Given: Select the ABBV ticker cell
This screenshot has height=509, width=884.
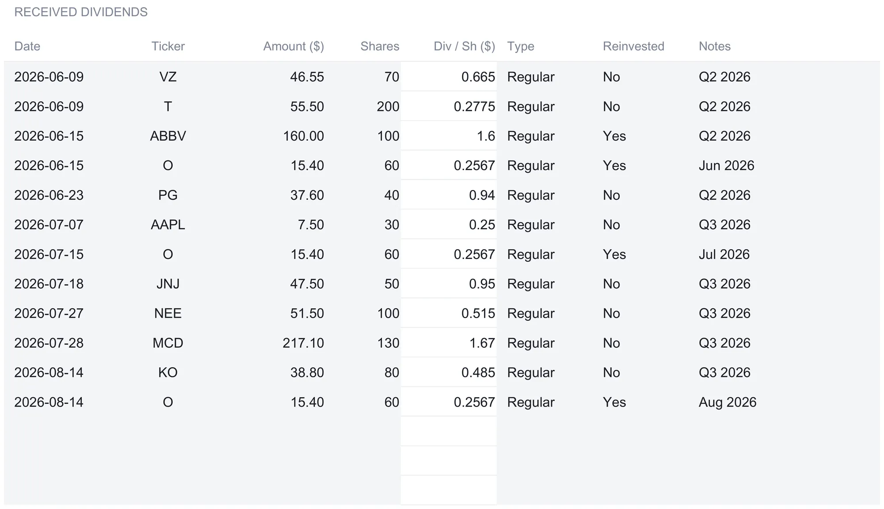Looking at the screenshot, I should (x=168, y=136).
